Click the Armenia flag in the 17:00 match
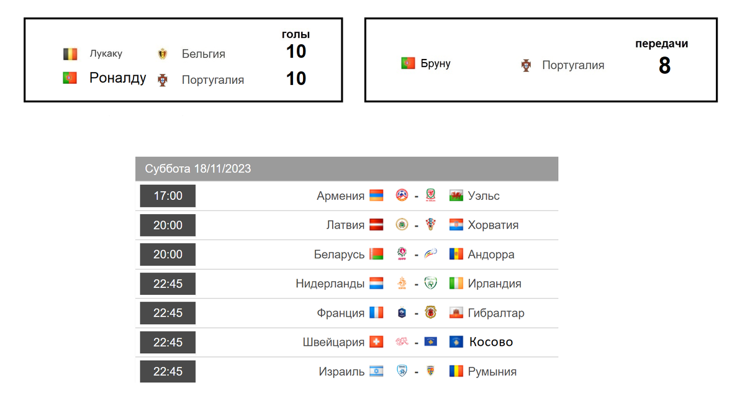This screenshot has width=745, height=419. point(376,196)
